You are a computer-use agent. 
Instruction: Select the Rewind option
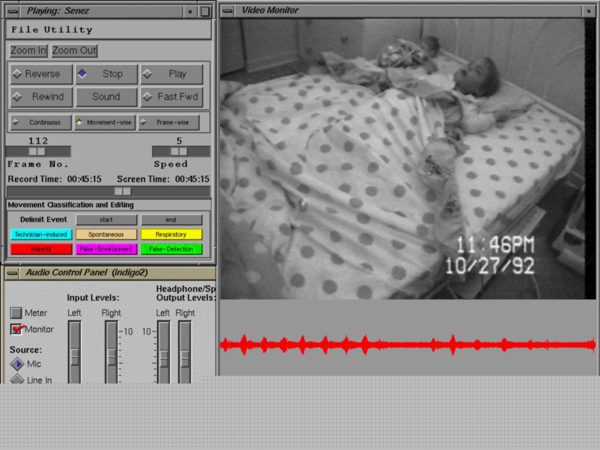[42, 97]
